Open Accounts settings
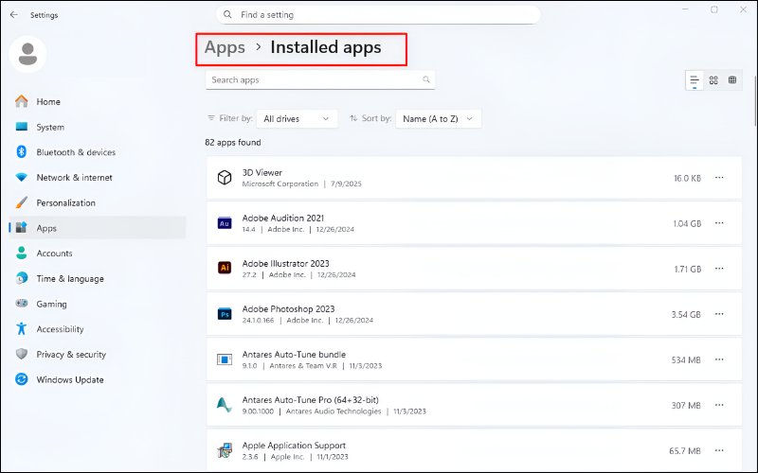Viewport: 758px width, 473px height. point(98,254)
